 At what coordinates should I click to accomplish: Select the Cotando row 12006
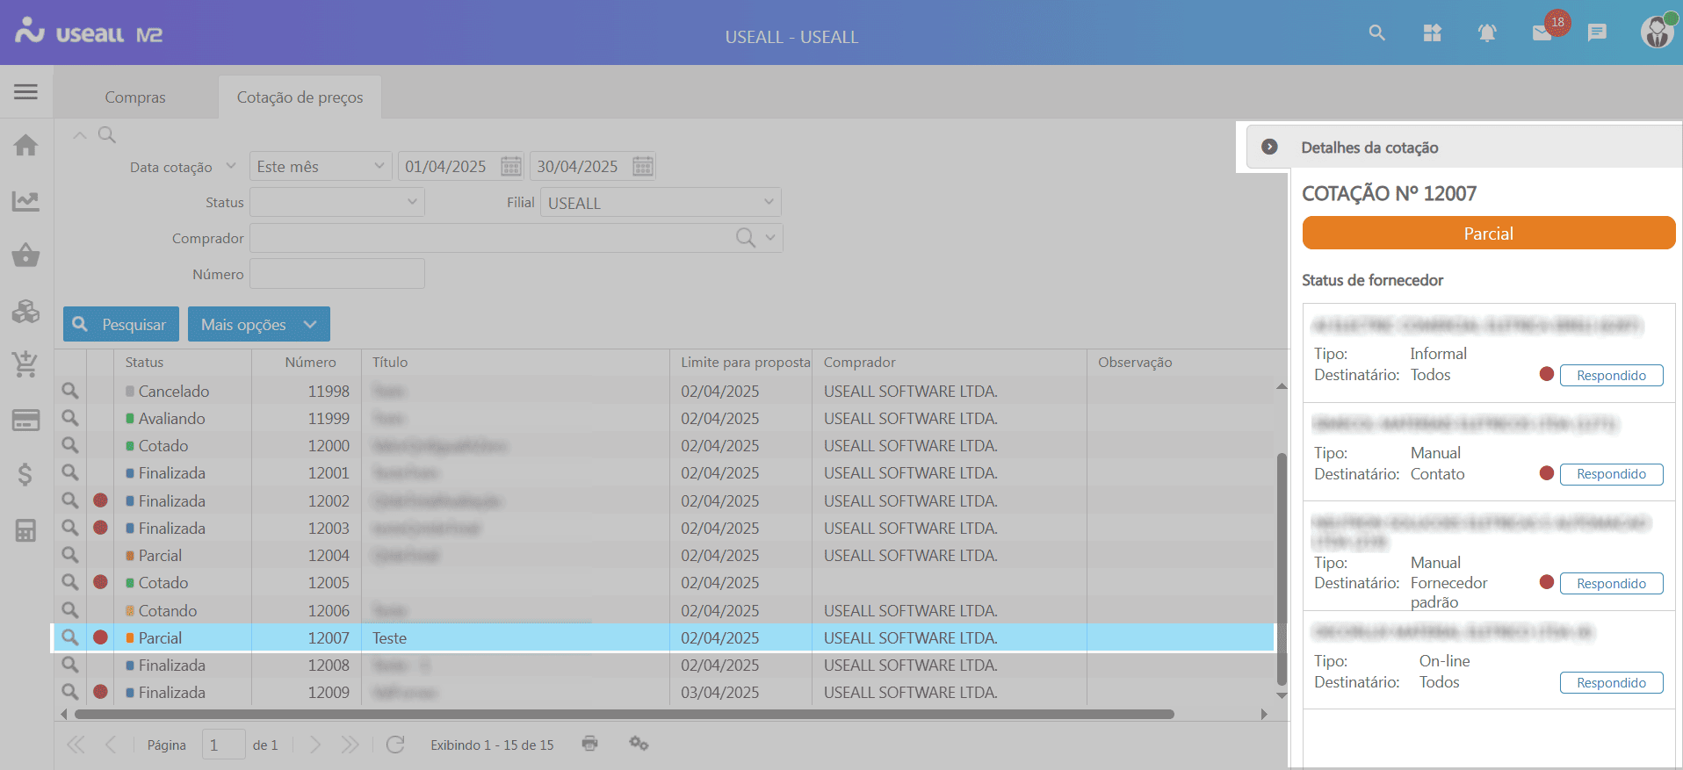point(663,610)
